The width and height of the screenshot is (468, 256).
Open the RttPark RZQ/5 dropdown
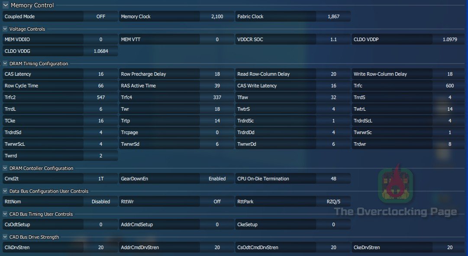pos(333,202)
